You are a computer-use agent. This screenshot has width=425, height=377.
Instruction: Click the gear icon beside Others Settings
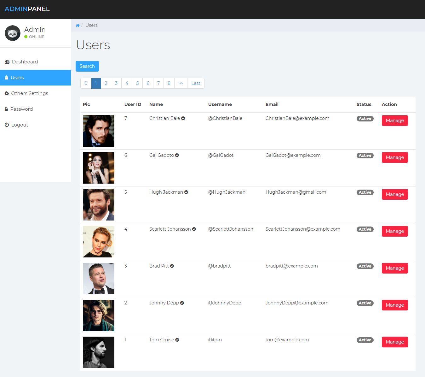click(x=7, y=93)
